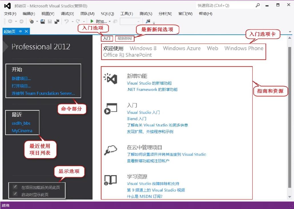Viewport: 294px width, 209px height.
Task: Open the 工具(T) menu
Action: pyautogui.click(x=127, y=14)
